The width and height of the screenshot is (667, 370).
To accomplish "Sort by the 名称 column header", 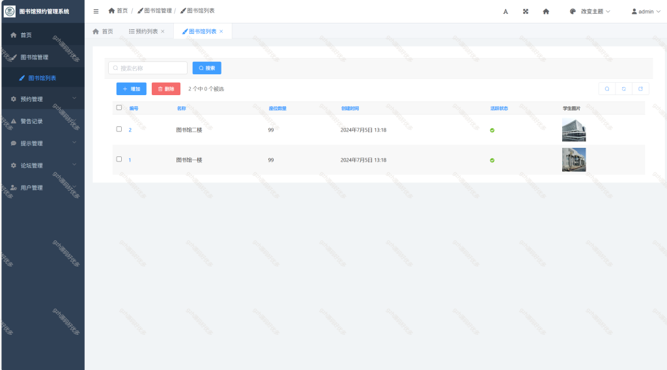I will point(181,108).
